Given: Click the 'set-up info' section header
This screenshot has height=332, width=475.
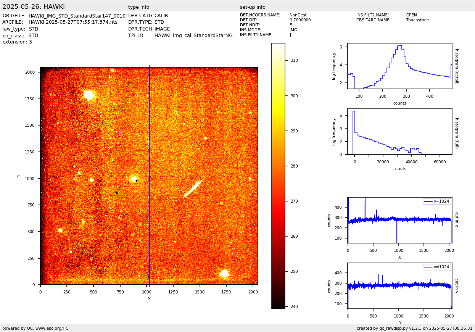Looking at the screenshot, I should pyautogui.click(x=253, y=7).
